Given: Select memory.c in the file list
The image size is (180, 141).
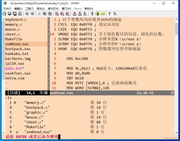Looking at the screenshot, I should (x=14, y=24).
